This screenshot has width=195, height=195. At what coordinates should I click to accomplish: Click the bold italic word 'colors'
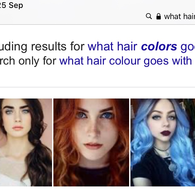159,46
